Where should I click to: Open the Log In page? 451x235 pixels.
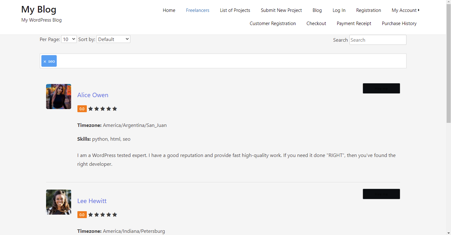coord(339,10)
